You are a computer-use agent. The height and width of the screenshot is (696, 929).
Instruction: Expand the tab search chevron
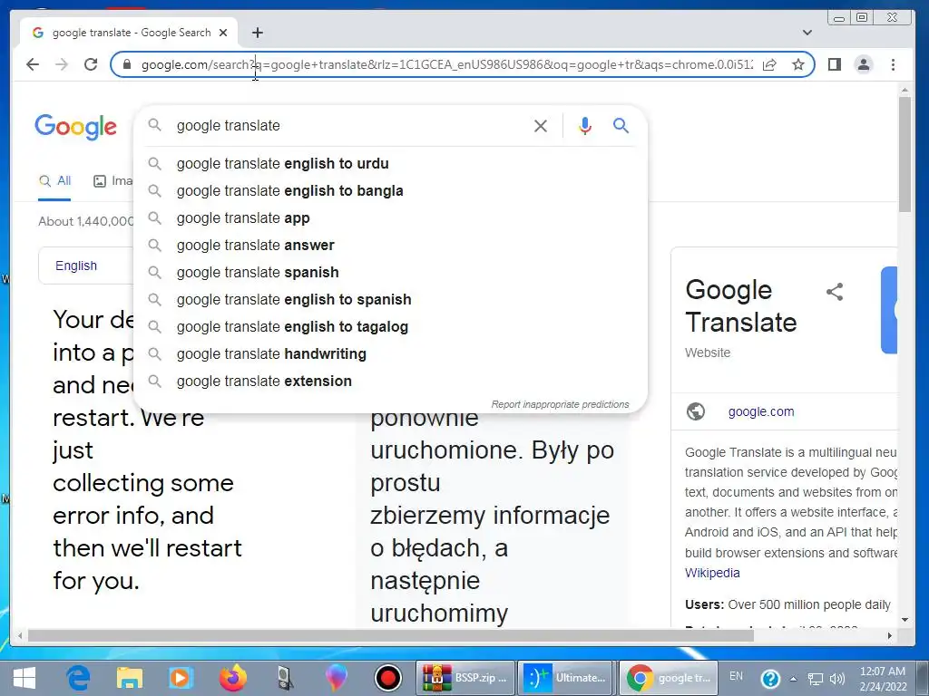(807, 33)
